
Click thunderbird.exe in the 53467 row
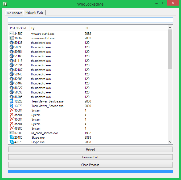tap(41, 83)
